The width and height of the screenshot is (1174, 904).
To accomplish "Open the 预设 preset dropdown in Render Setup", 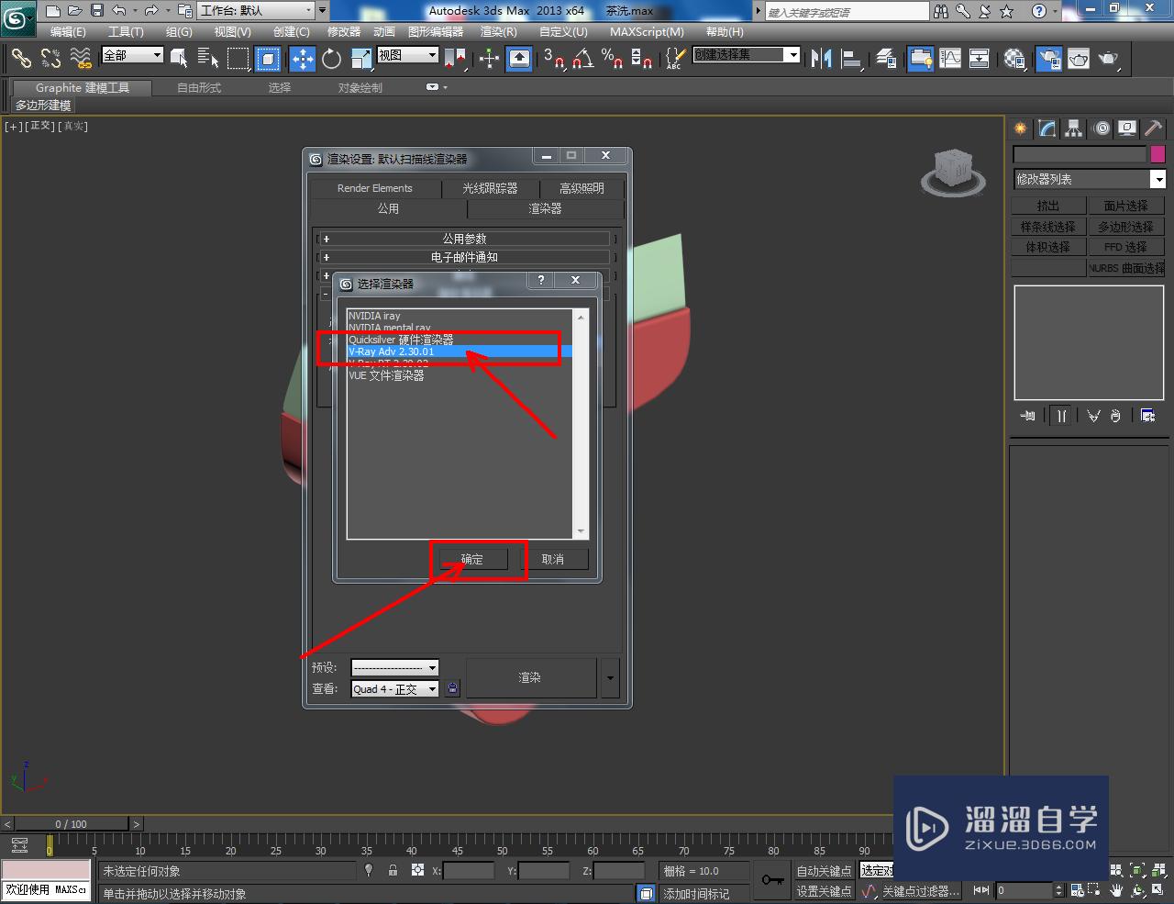I will pyautogui.click(x=394, y=667).
